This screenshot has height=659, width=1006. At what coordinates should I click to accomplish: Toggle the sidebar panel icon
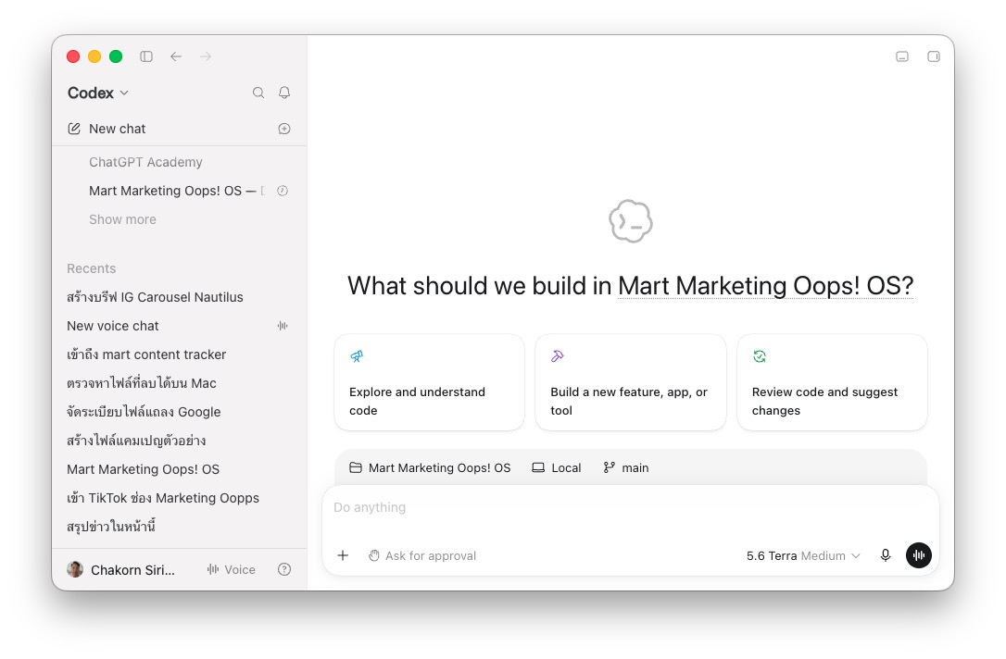[146, 56]
